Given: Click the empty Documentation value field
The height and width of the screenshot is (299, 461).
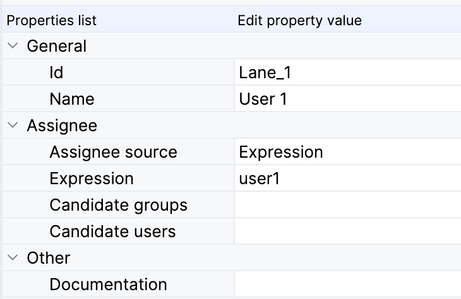Looking at the screenshot, I should coord(346,284).
